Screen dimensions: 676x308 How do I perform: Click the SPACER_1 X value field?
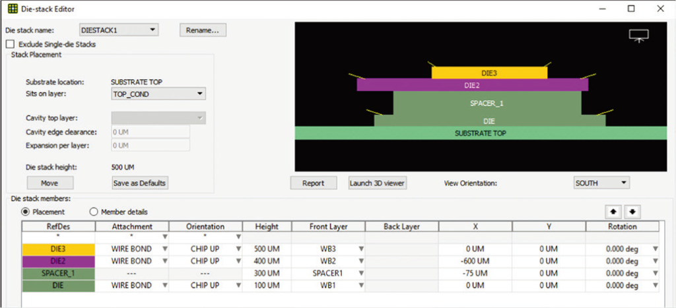pyautogui.click(x=475, y=273)
